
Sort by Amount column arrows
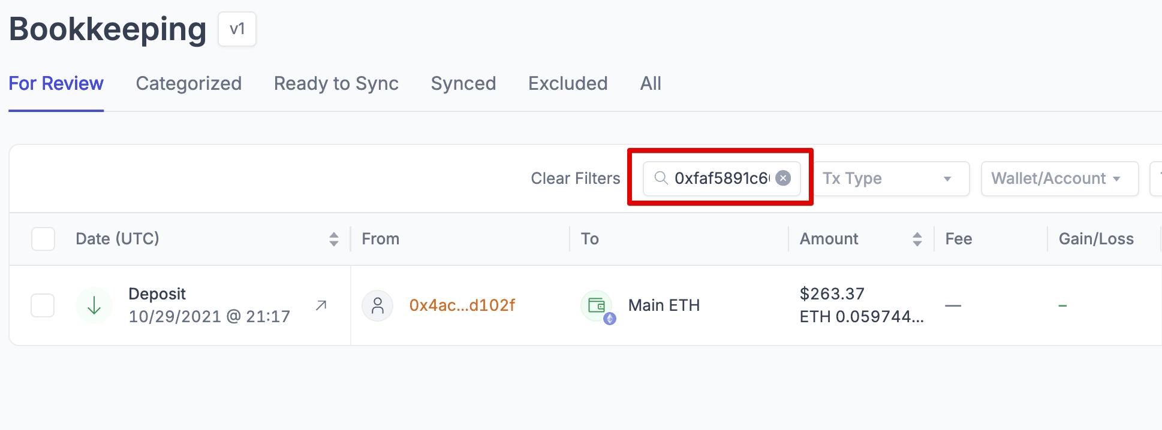(x=917, y=239)
